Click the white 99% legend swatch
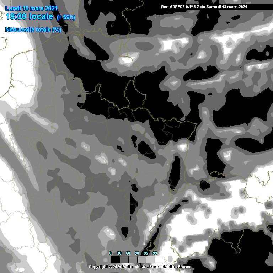Viewport: 273px width, 273px height. (x=159, y=259)
